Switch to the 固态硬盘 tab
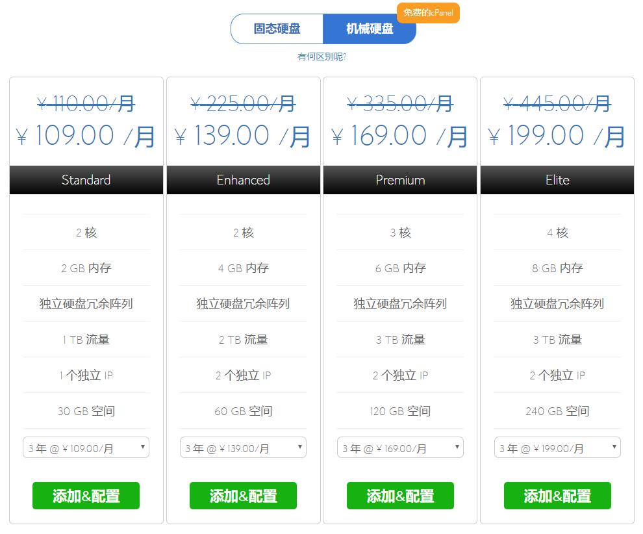 coord(277,29)
